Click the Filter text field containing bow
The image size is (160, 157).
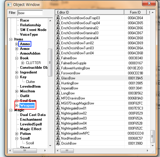click(x=30, y=13)
